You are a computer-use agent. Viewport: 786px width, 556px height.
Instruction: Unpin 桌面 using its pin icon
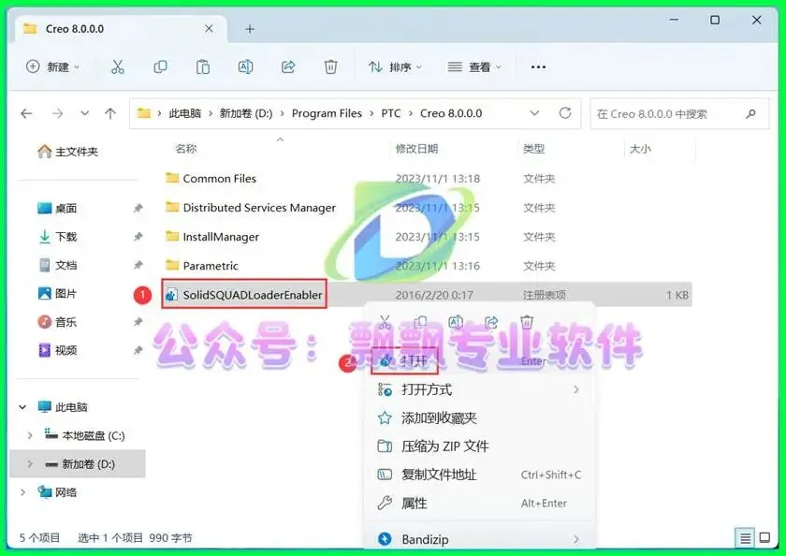point(138,208)
